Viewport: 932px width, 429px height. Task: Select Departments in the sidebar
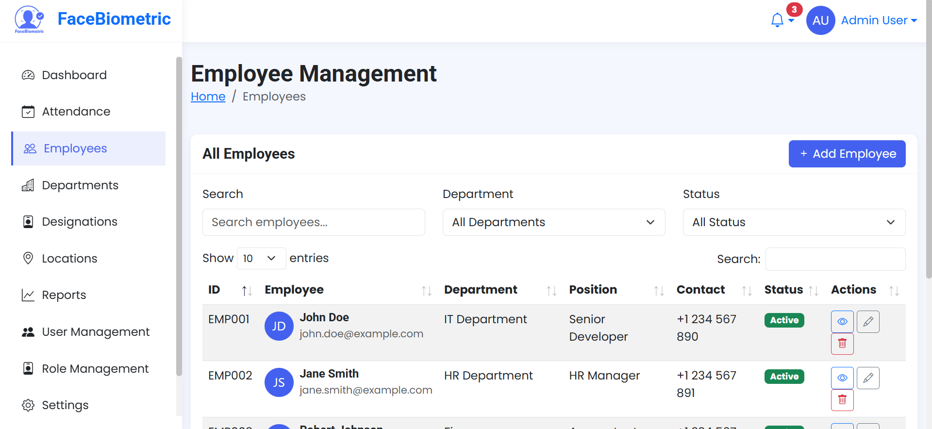point(88,185)
